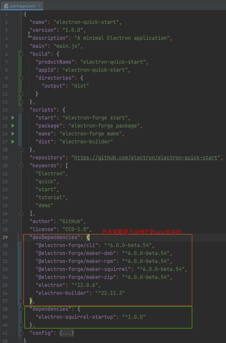Click the "electron-squirrel-startup" dependency key

tap(76, 317)
